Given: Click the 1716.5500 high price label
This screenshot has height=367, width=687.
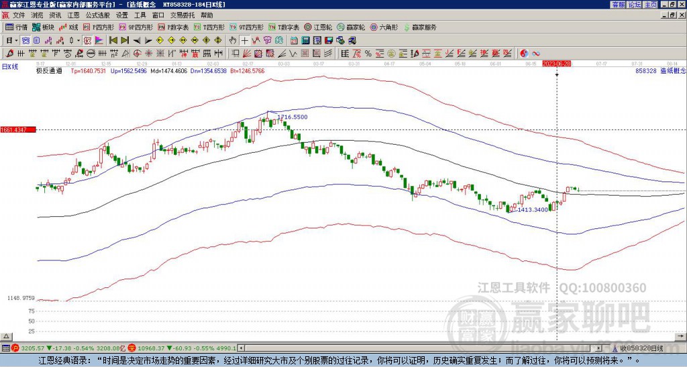Looking at the screenshot, I should click(x=293, y=117).
